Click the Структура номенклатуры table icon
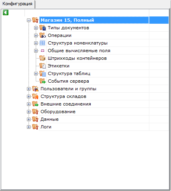Viewport: 171px width, 191px height. pyautogui.click(x=43, y=43)
